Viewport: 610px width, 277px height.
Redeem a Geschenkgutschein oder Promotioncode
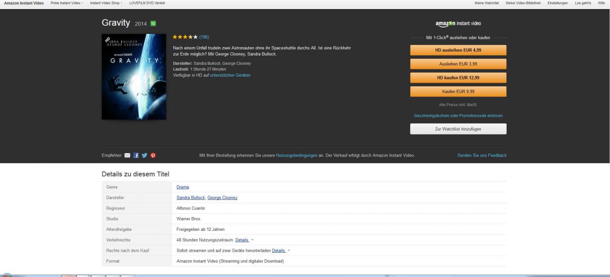458,116
